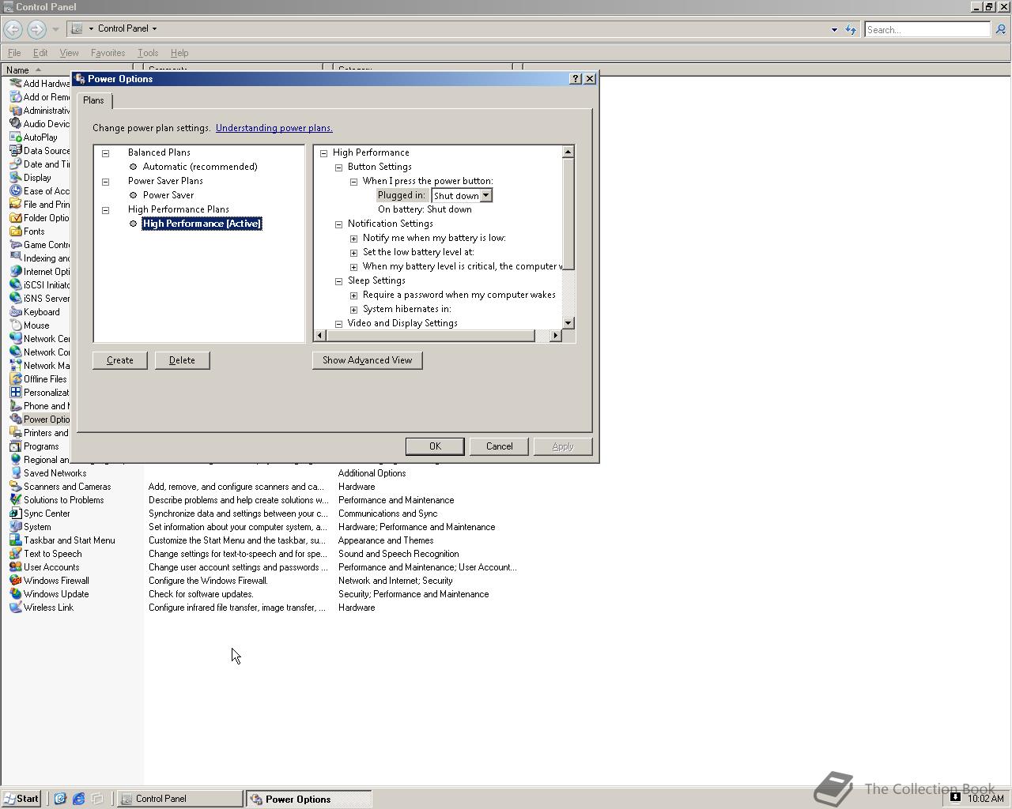The height and width of the screenshot is (809, 1012).
Task: Click Cancel in Power Options
Action: pyautogui.click(x=499, y=446)
